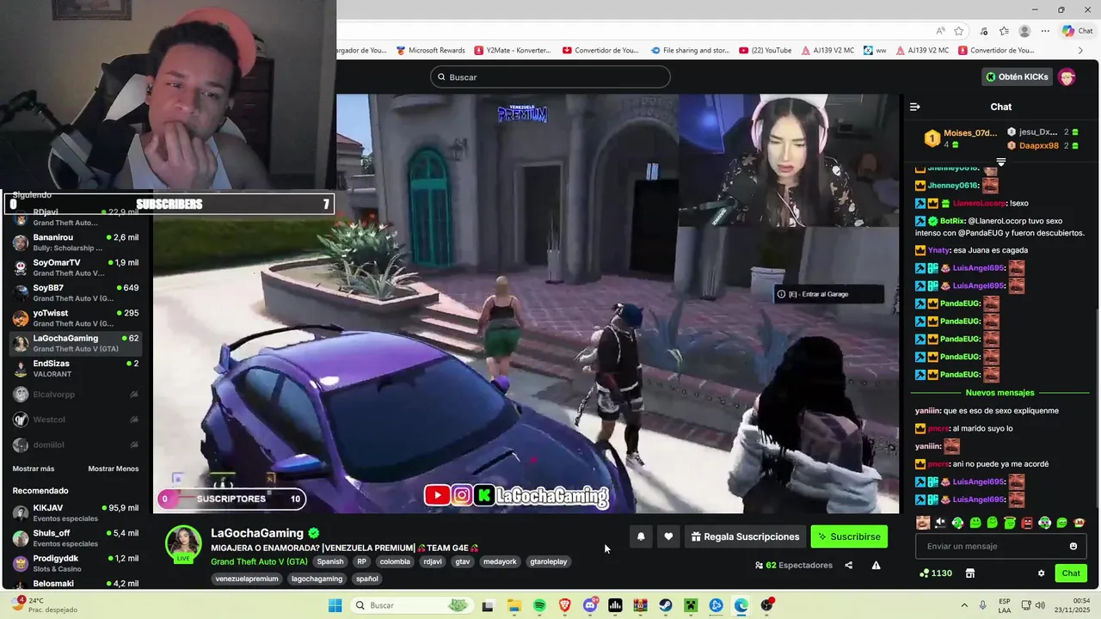Open the Windows Start menu

coord(335,605)
